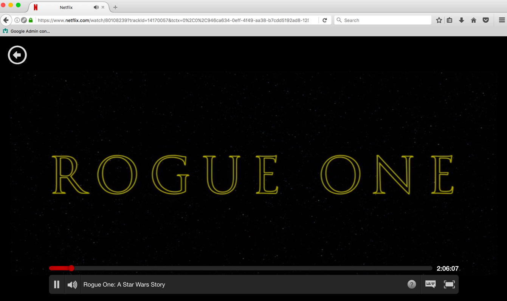Open Google Admin con... bookmark
Image resolution: width=507 pixels, height=301 pixels.
26,31
